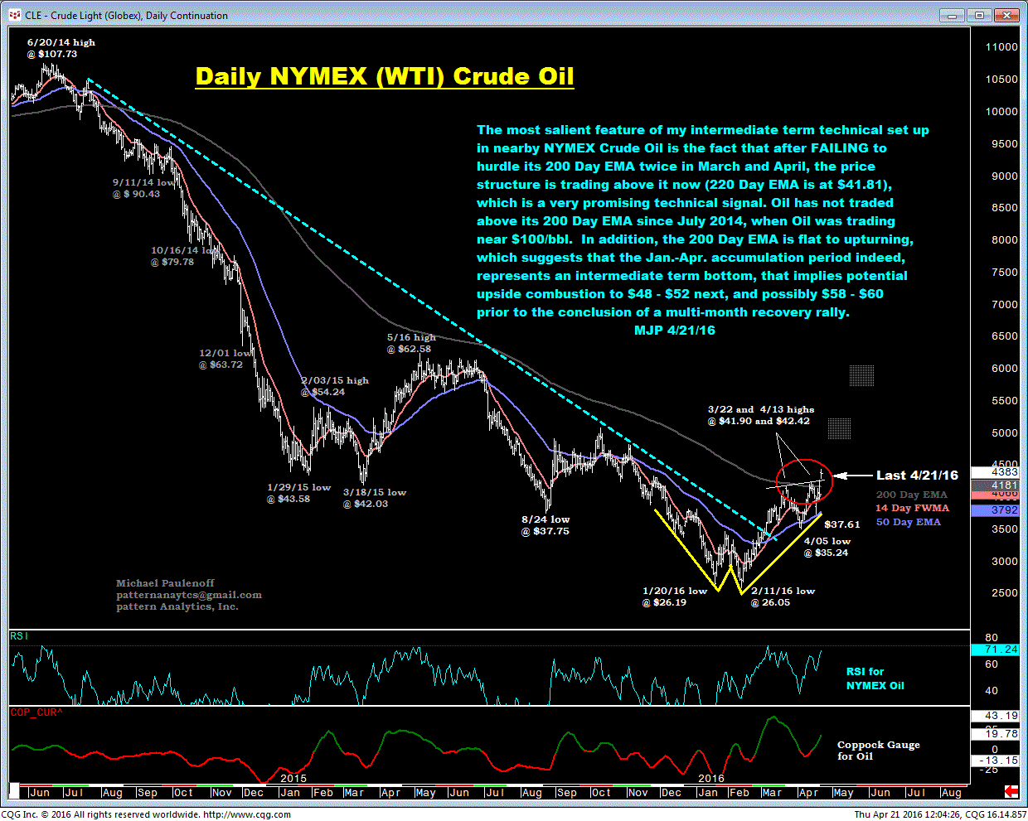Viewport: 1028px width, 821px height.
Task: Click the CQG chart window icon
Action: point(13,15)
